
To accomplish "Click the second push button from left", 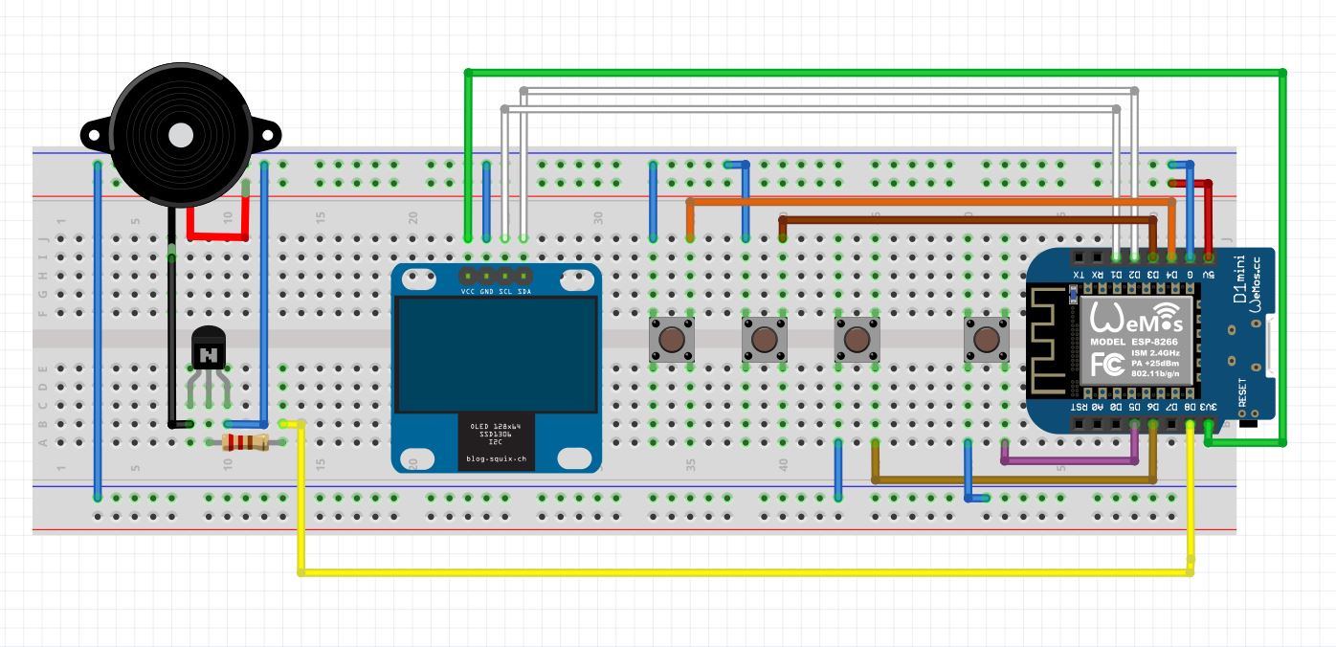I will point(764,340).
